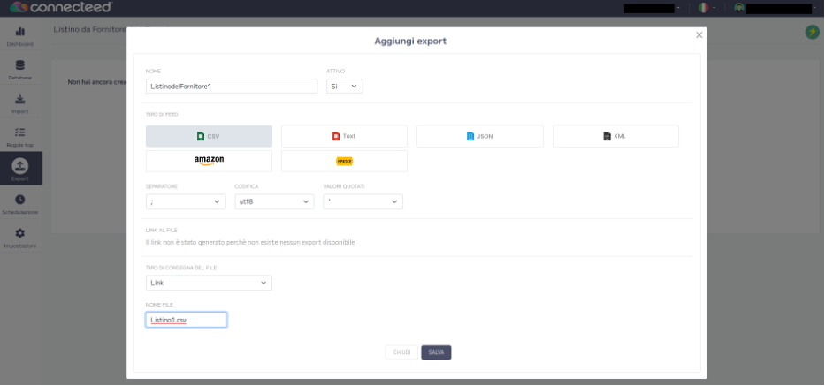Viewport: 825px width, 386px height.
Task: Expand the Tipo di consegna Link dropdown
Action: pyautogui.click(x=209, y=283)
